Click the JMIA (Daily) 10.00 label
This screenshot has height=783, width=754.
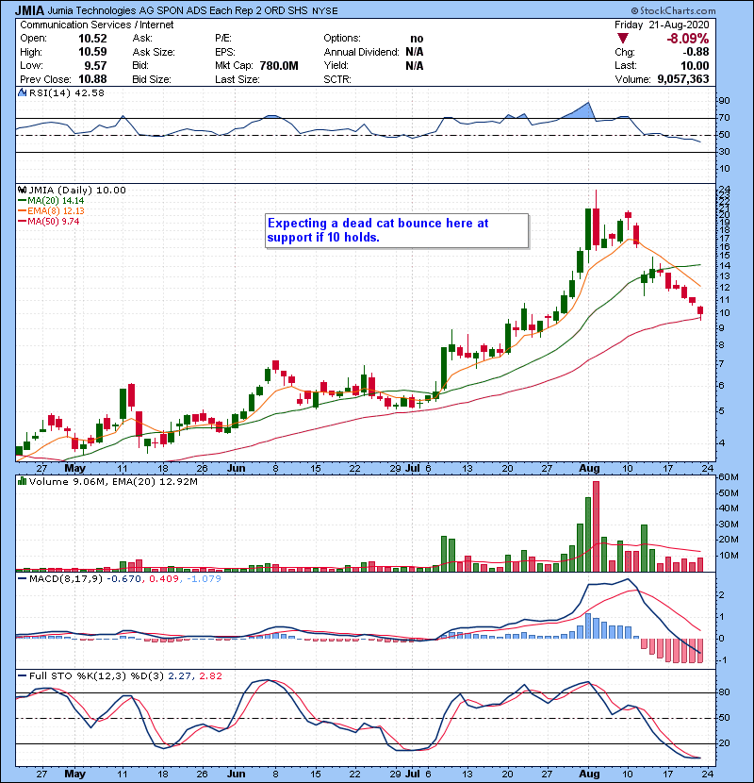click(x=77, y=191)
